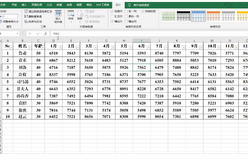The height and width of the screenshot is (165, 248).
Task: Select cell with name 赵云
Action: [22, 116]
